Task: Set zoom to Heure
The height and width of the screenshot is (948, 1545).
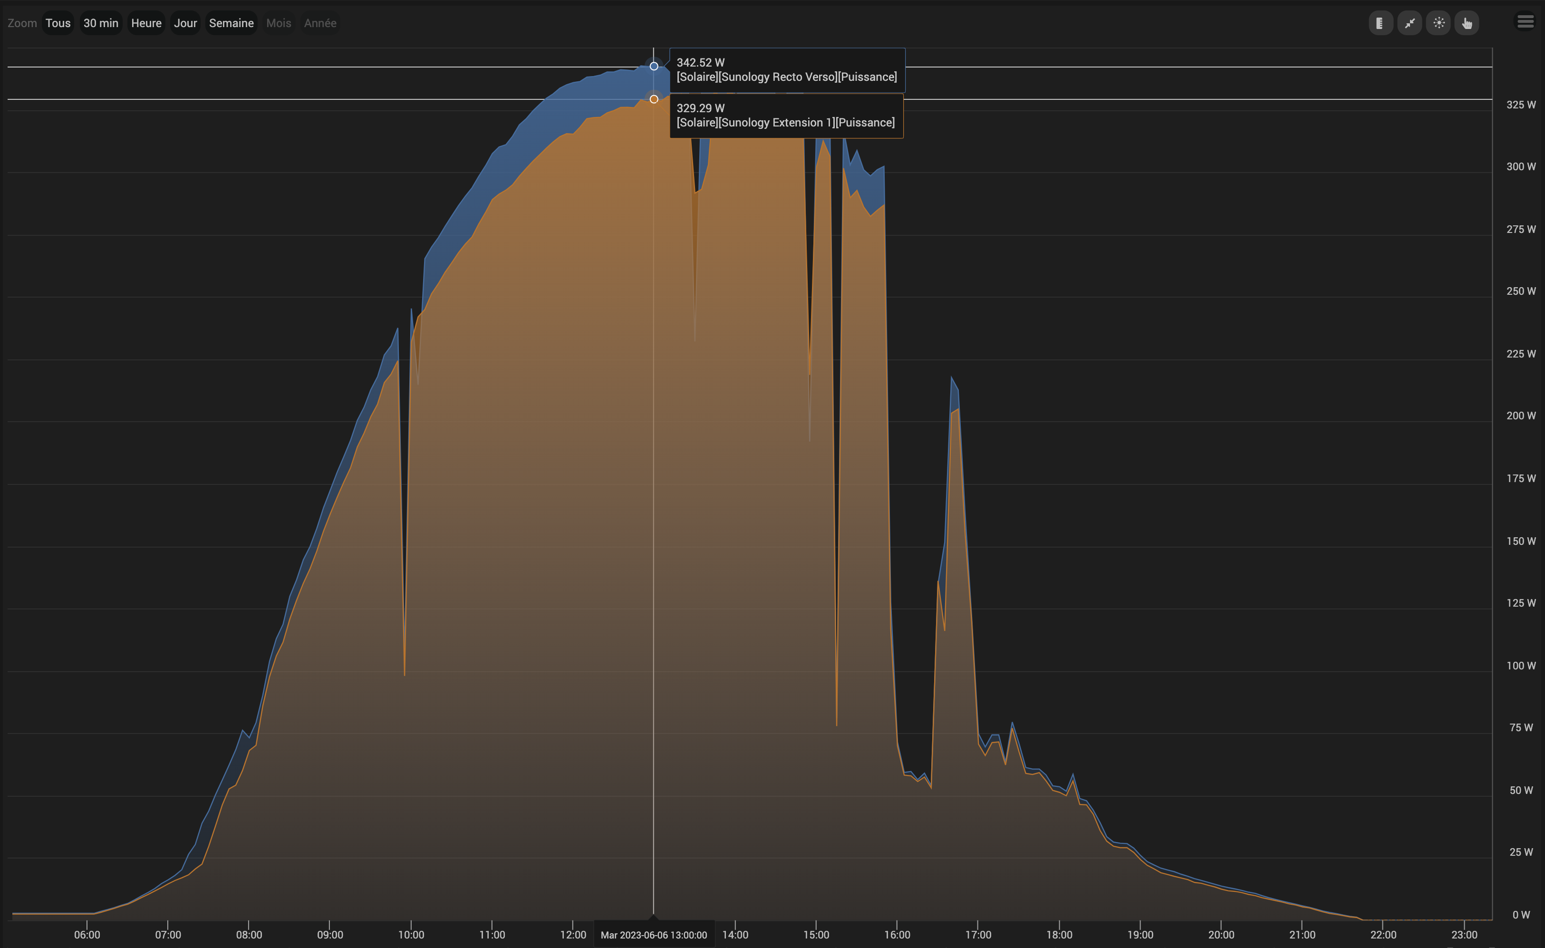Action: click(146, 23)
